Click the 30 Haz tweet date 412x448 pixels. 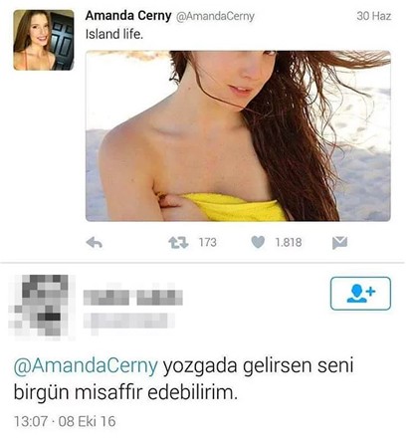tap(374, 16)
